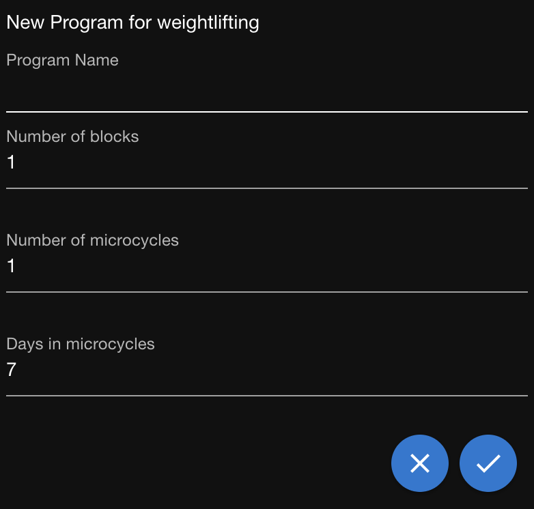Focus the empty Program Name input field
The image size is (534, 509).
pyautogui.click(x=266, y=93)
